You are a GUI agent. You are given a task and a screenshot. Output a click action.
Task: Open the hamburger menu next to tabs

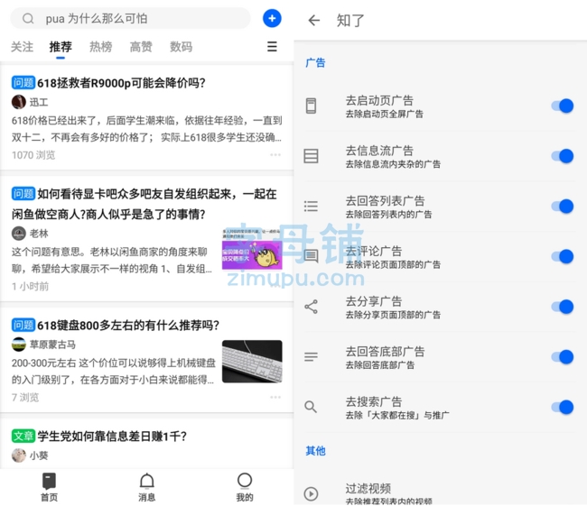272,46
